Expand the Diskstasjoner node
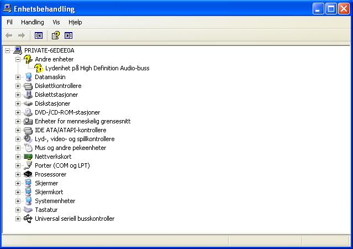 [x=18, y=104]
